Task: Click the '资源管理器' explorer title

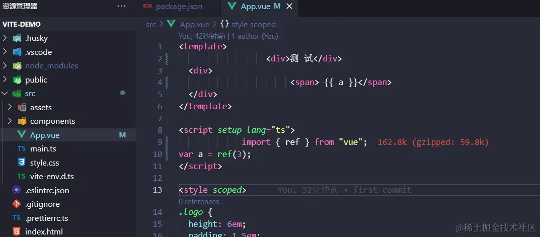Action: (x=20, y=6)
